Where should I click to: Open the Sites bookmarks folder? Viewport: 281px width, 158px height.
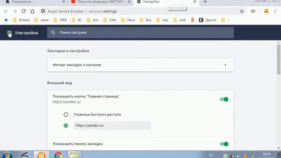pos(110,20)
